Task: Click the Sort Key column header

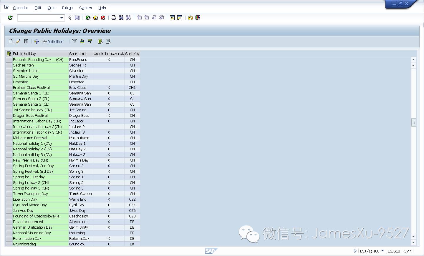Action: (x=132, y=54)
